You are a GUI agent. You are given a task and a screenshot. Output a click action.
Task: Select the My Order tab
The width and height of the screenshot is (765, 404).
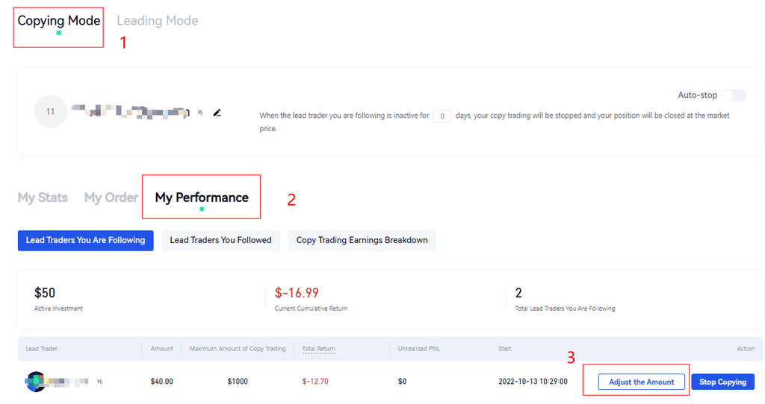(111, 198)
